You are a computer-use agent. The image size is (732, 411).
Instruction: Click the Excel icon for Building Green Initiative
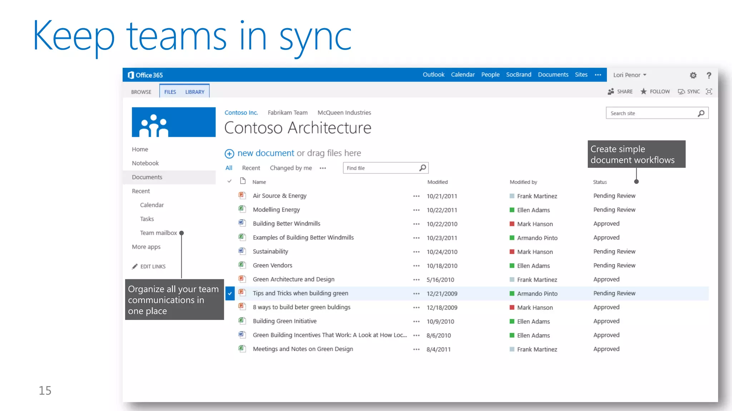pyautogui.click(x=242, y=321)
